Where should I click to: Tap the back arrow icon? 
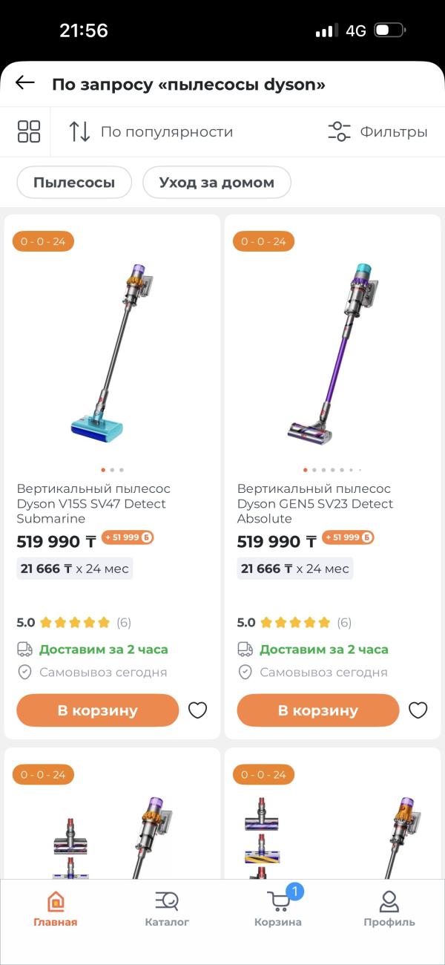(x=25, y=83)
